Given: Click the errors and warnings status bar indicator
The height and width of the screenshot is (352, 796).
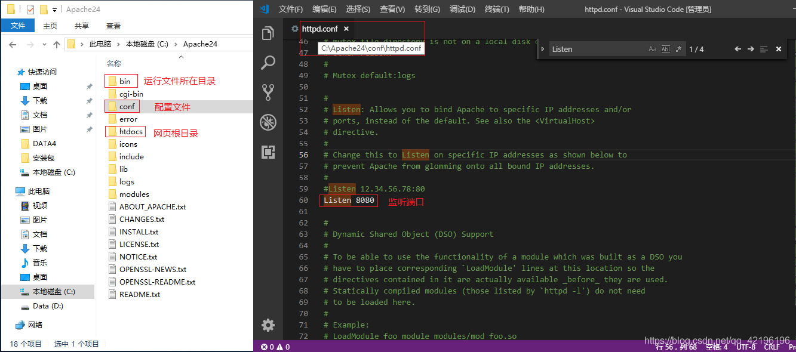Looking at the screenshot, I should [275, 347].
